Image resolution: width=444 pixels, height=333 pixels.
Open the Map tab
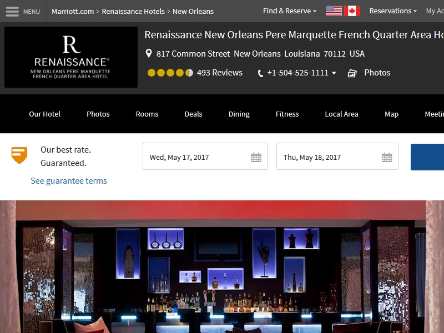click(x=391, y=114)
